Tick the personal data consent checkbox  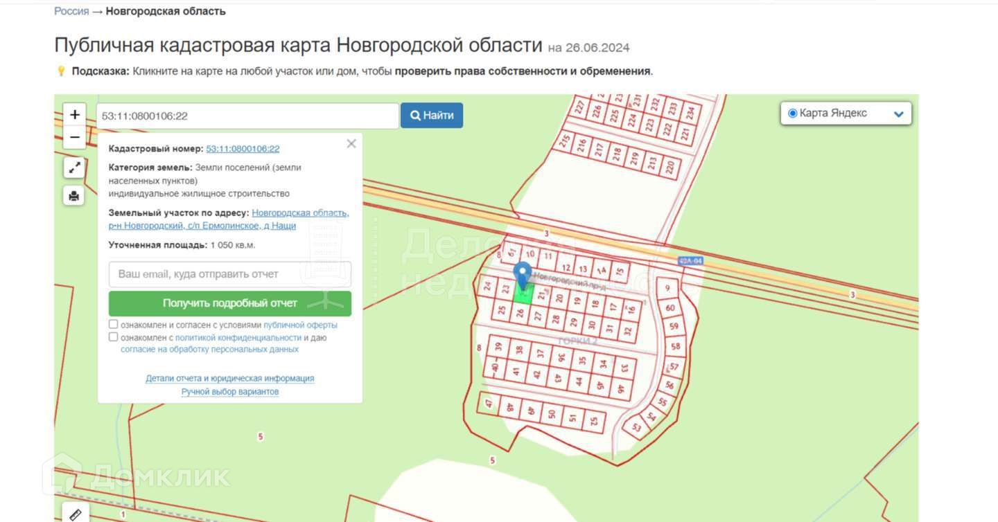click(114, 337)
